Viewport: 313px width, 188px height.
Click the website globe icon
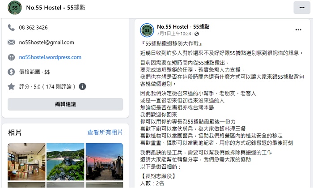(x=11, y=57)
